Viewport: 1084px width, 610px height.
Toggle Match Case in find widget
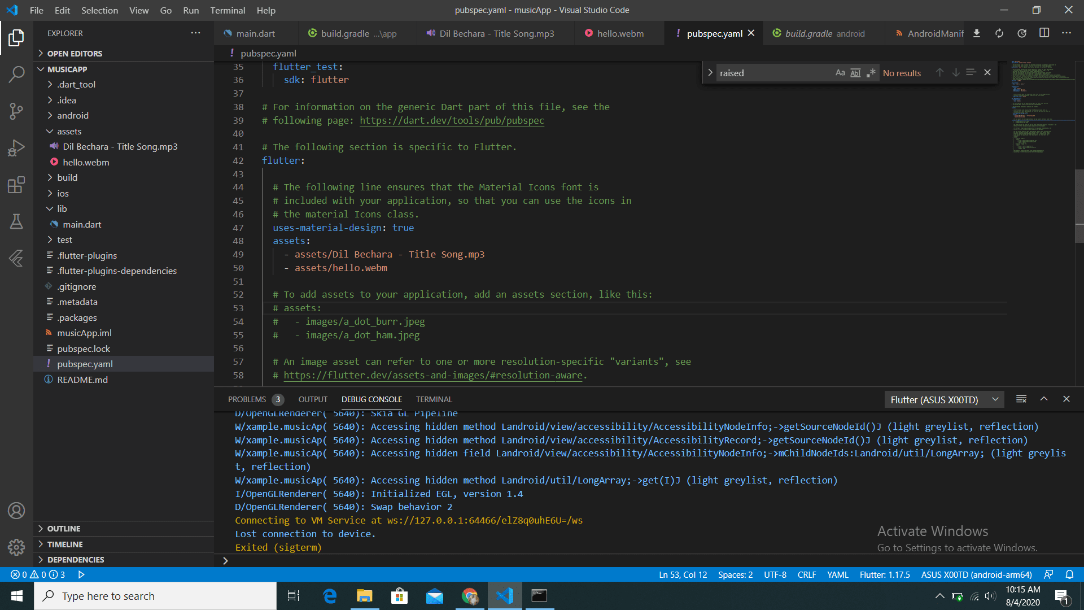tap(840, 73)
